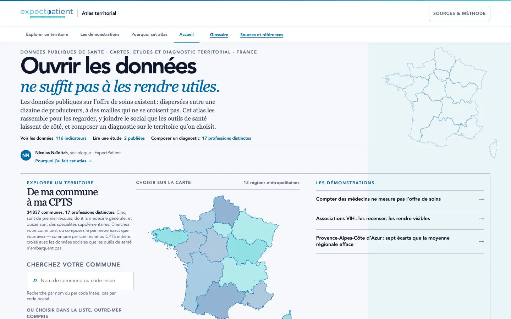Open 'Explorer un territoire' nav item
511x319 pixels.
coord(47,34)
